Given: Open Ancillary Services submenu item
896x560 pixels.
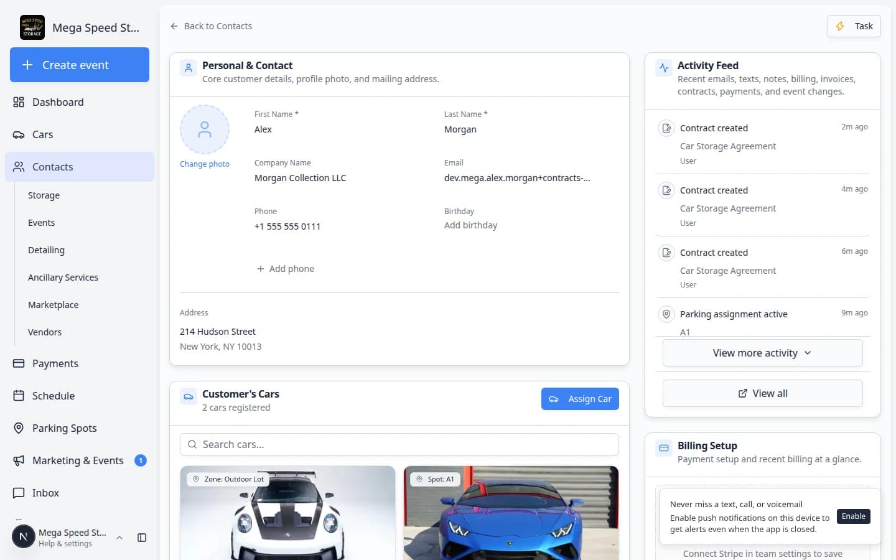Looking at the screenshot, I should 63,278.
